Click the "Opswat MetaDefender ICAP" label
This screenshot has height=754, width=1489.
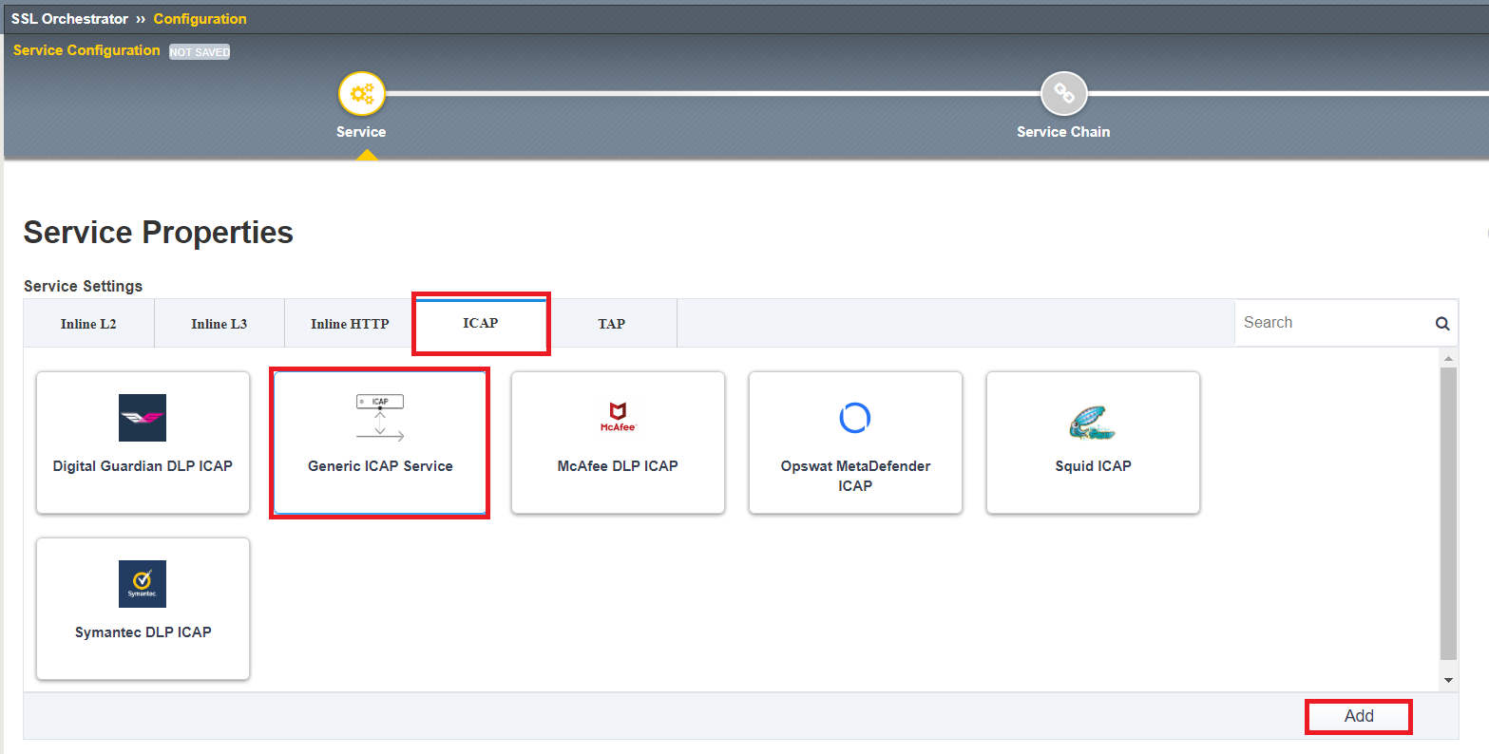855,476
